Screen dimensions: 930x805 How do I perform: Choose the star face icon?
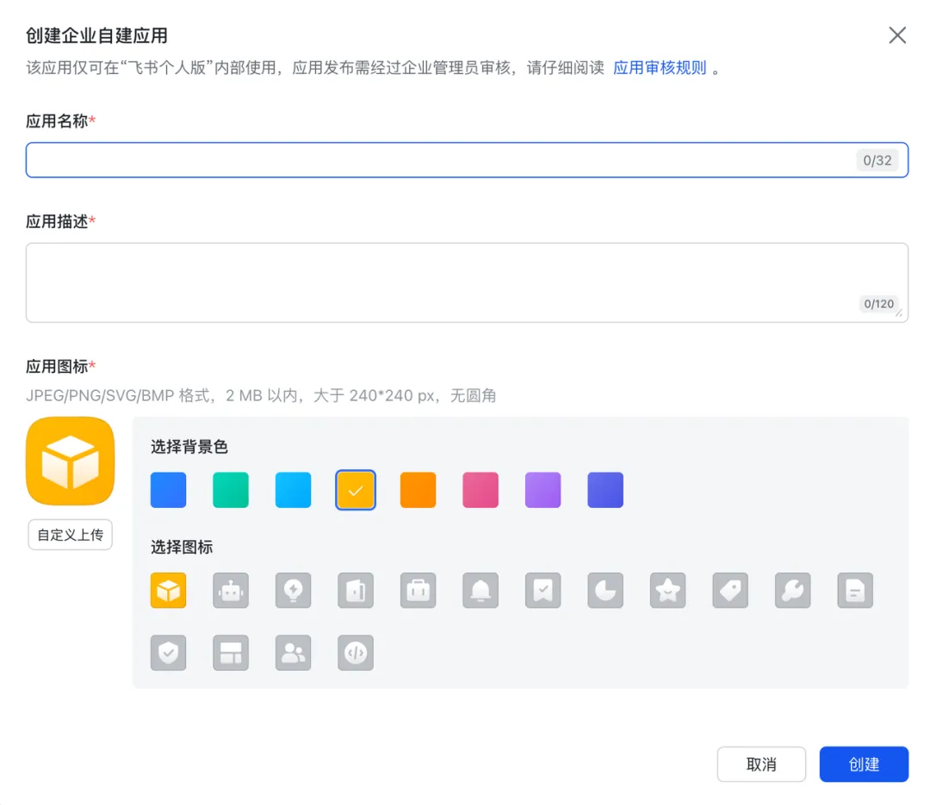[x=668, y=591]
